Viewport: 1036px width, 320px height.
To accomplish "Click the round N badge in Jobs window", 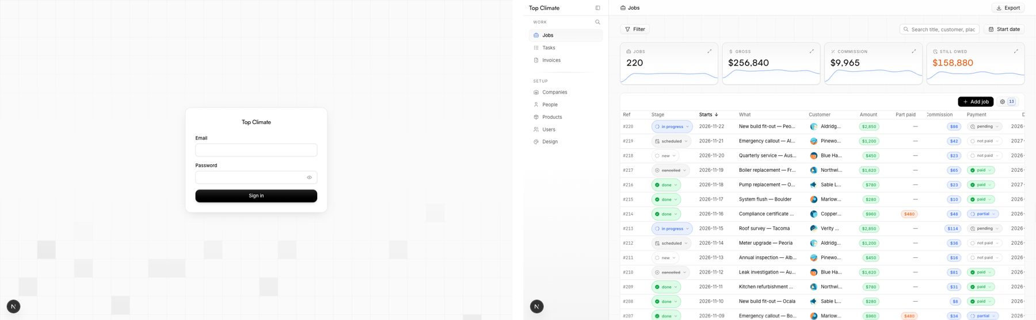I will (536, 306).
